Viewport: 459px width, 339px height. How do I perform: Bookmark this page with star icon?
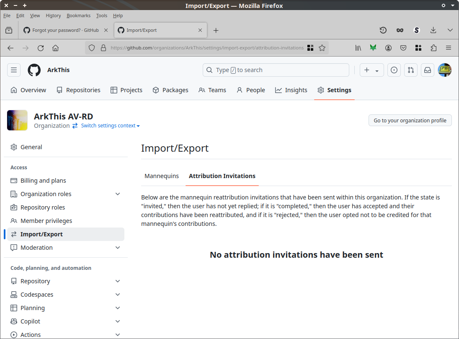(322, 48)
